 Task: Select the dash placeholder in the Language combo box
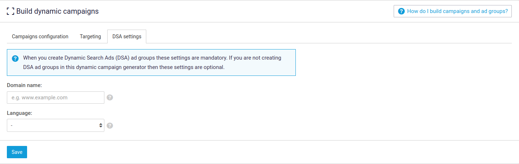12,125
